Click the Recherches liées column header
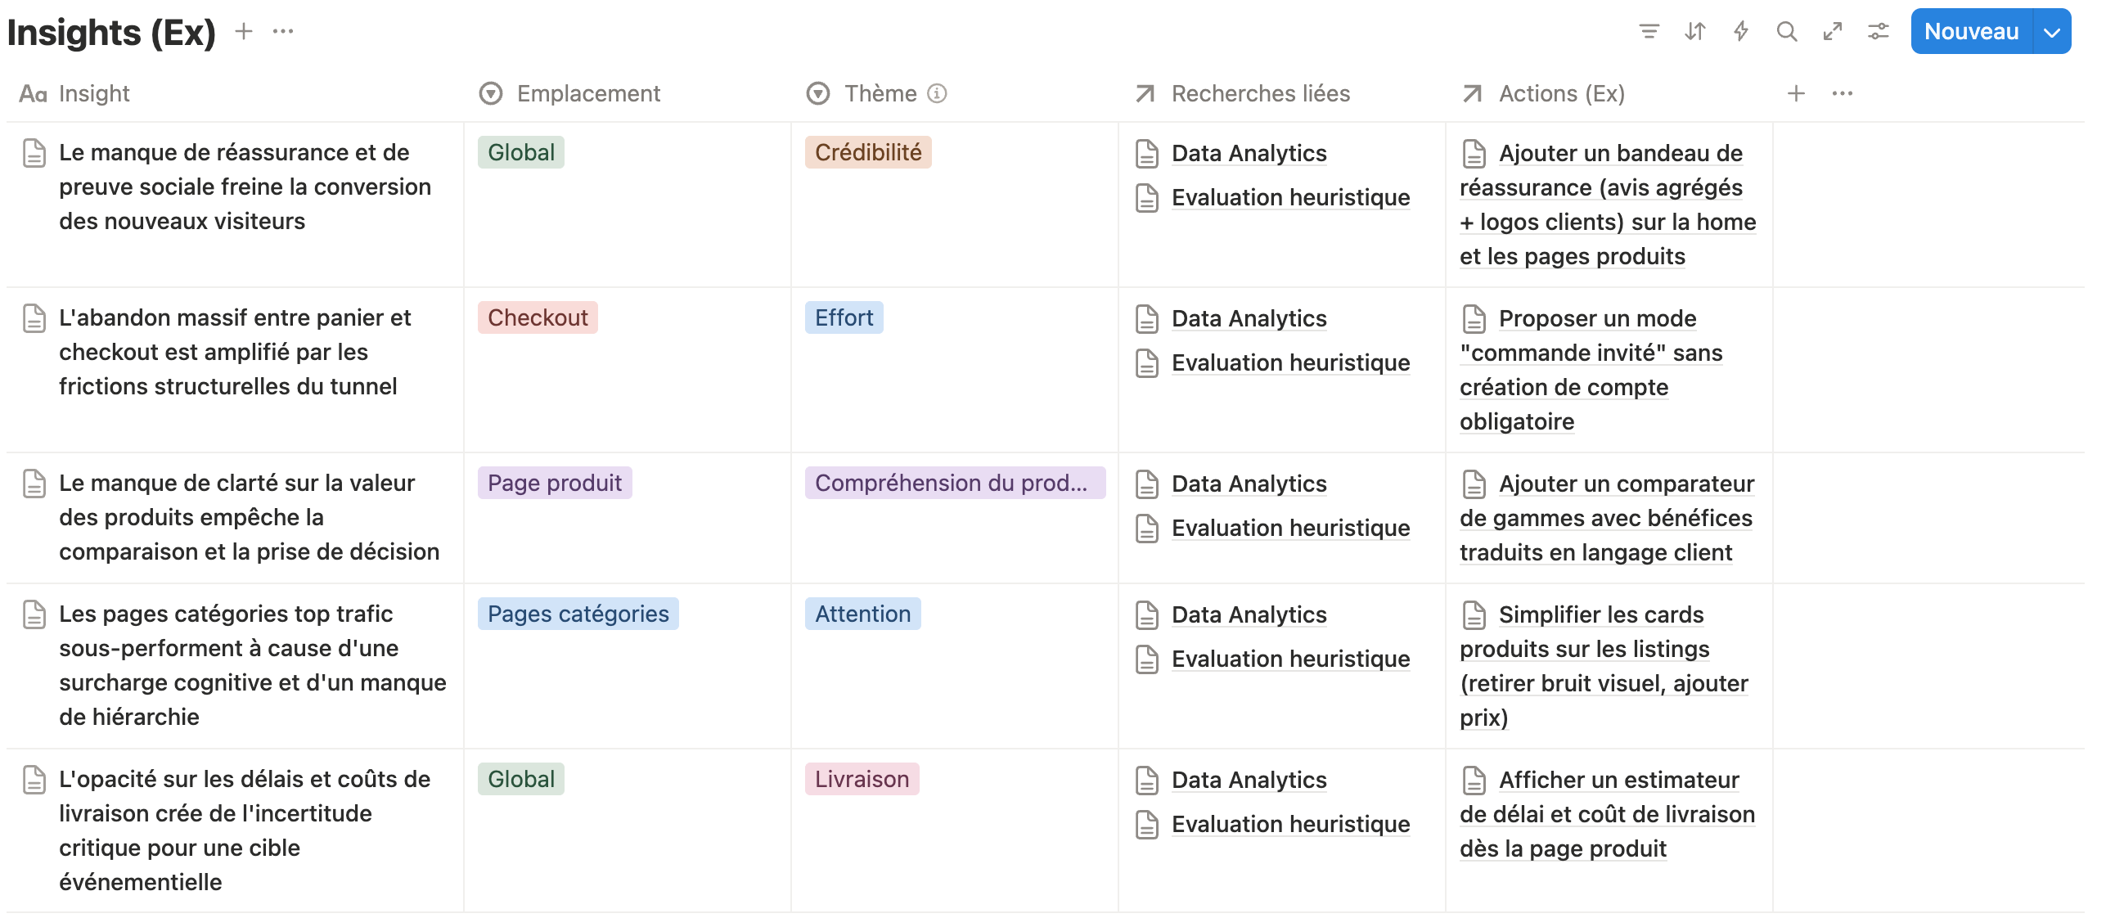The image size is (2106, 918). pyautogui.click(x=1260, y=93)
